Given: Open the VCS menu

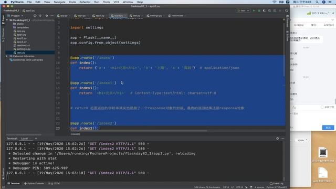Looking at the screenshot, I should [x=116, y=2].
